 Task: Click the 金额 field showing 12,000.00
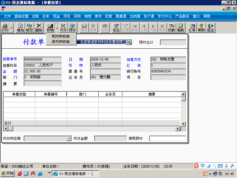click(x=43, y=71)
